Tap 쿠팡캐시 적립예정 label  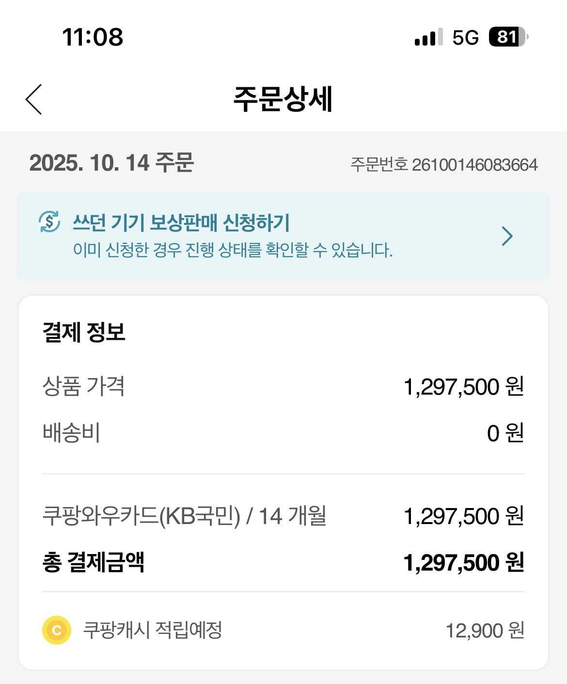point(153,630)
